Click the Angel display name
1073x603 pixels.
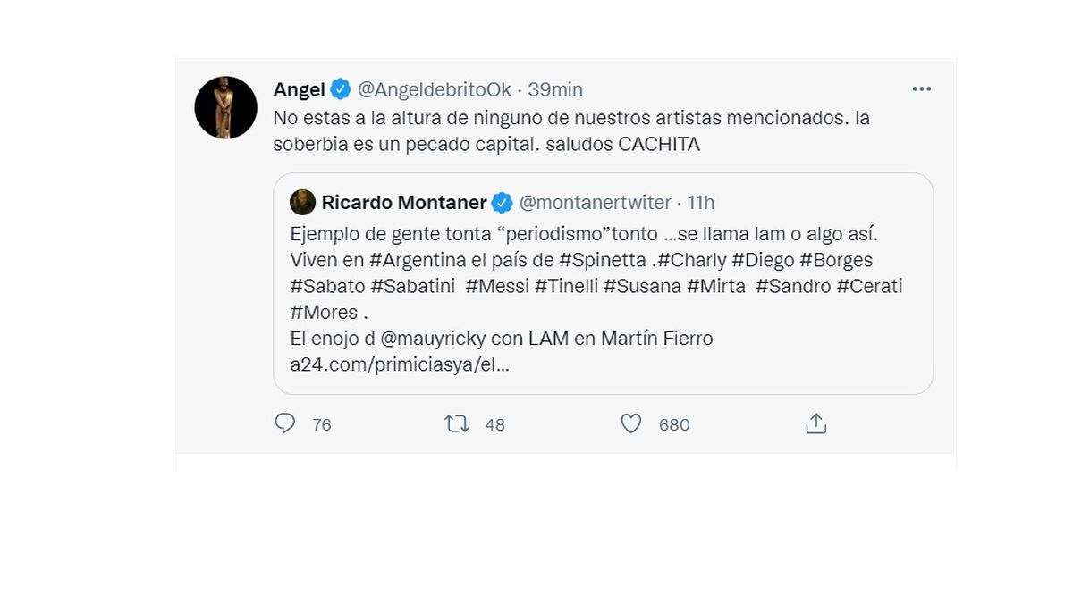point(299,89)
